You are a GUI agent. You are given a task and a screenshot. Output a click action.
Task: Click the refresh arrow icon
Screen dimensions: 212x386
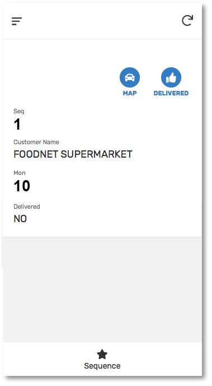187,20
